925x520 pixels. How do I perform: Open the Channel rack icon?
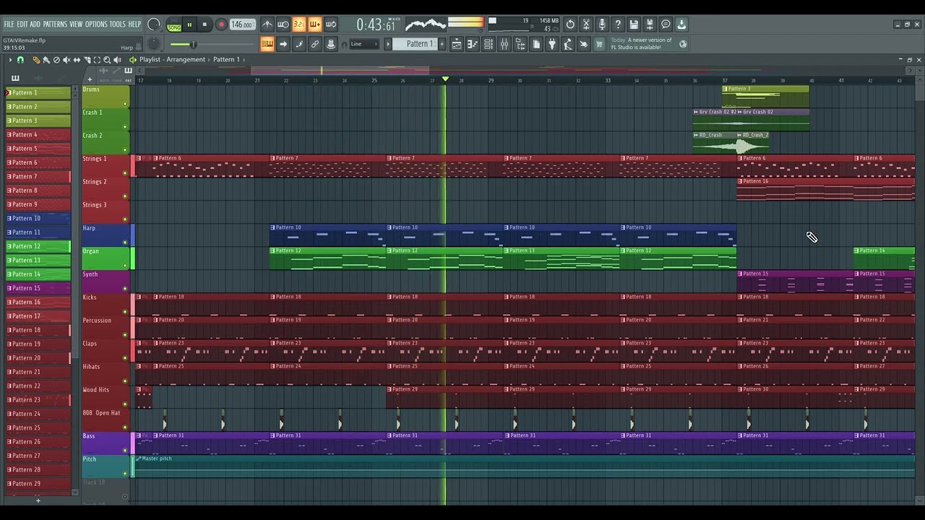(489, 44)
